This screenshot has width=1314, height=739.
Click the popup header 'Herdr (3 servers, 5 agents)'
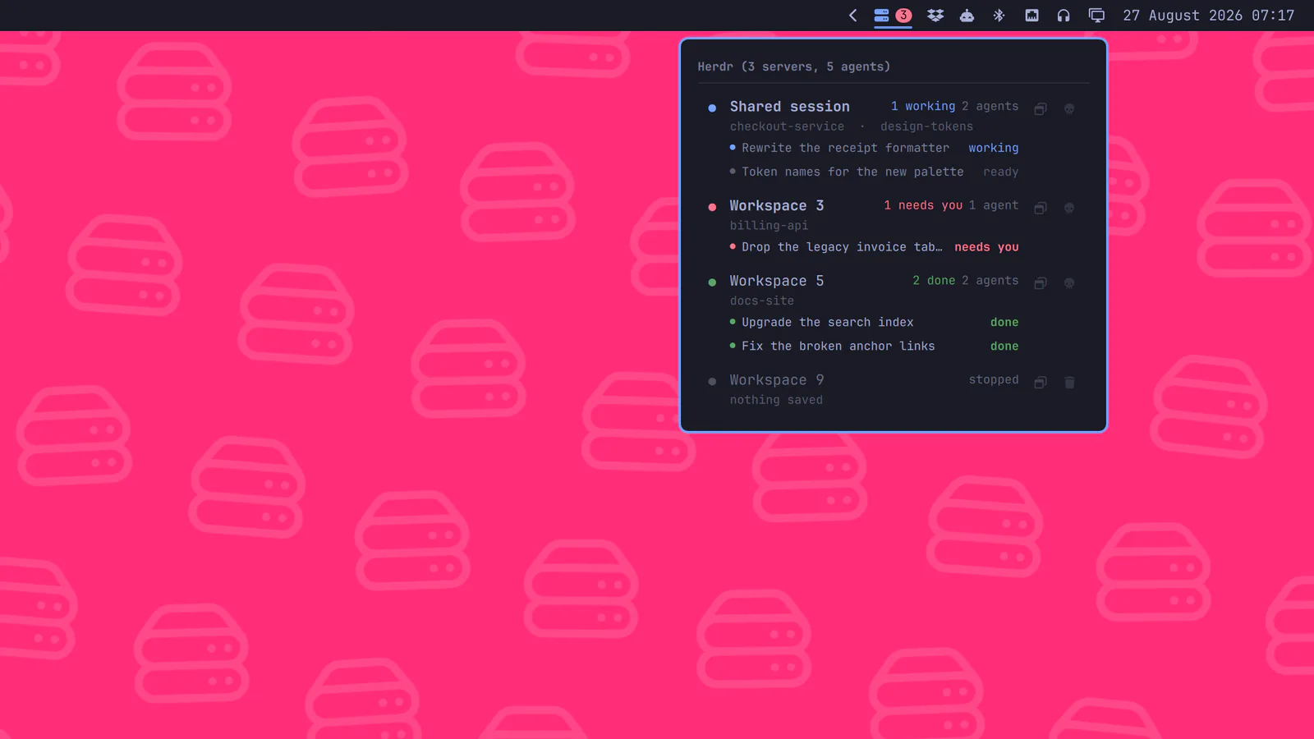click(794, 67)
